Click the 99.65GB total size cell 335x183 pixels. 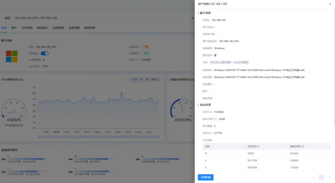[252, 168]
